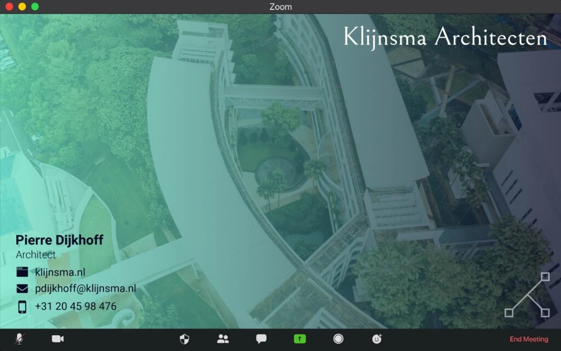This screenshot has width=561, height=351.
Task: Open the Reactions emoji menu
Action: (x=377, y=338)
